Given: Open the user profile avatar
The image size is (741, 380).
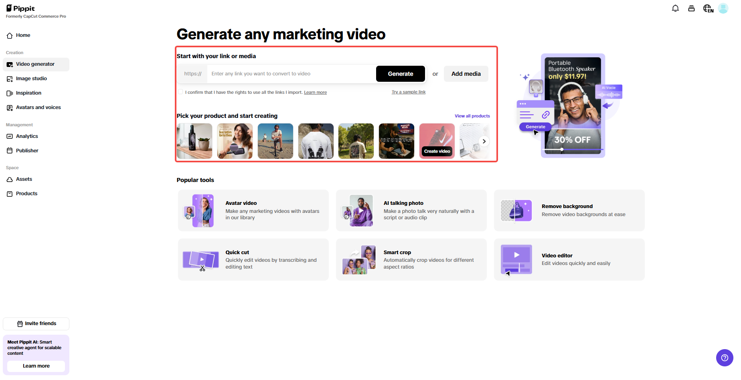Looking at the screenshot, I should click(723, 8).
